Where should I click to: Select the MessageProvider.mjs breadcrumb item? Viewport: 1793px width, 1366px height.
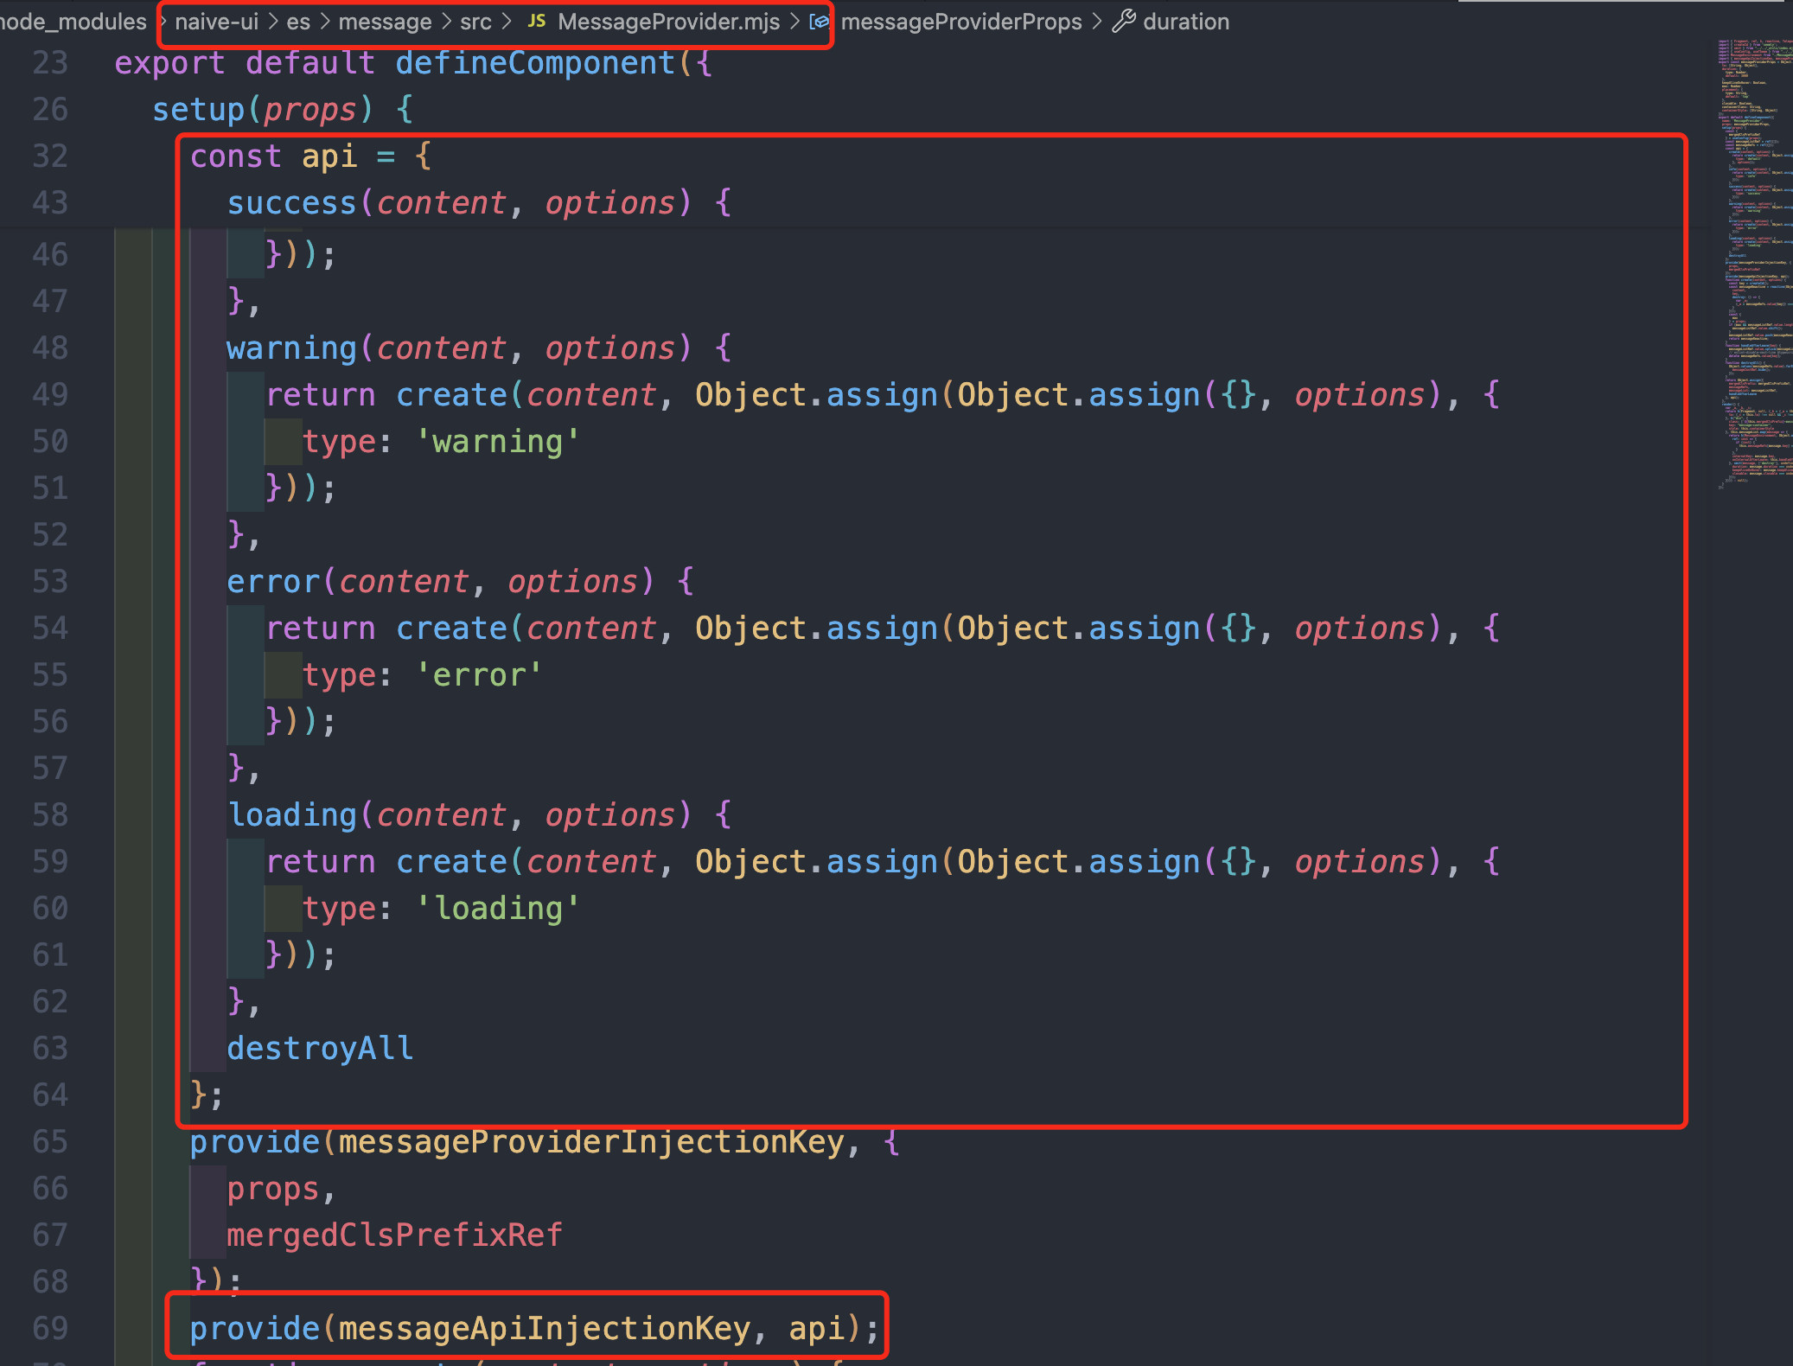click(668, 22)
